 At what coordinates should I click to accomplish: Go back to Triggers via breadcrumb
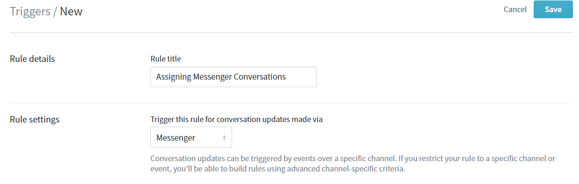[30, 12]
